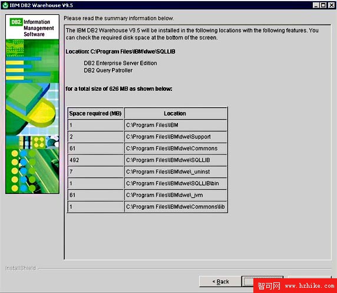Click the total size of 626 MB line
The image size is (337, 293).
pyautogui.click(x=118, y=88)
